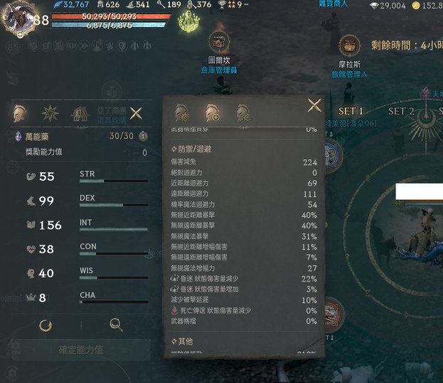This screenshot has height=383, width=443.
Task: Select the star compass tab icon
Action: pos(50,113)
